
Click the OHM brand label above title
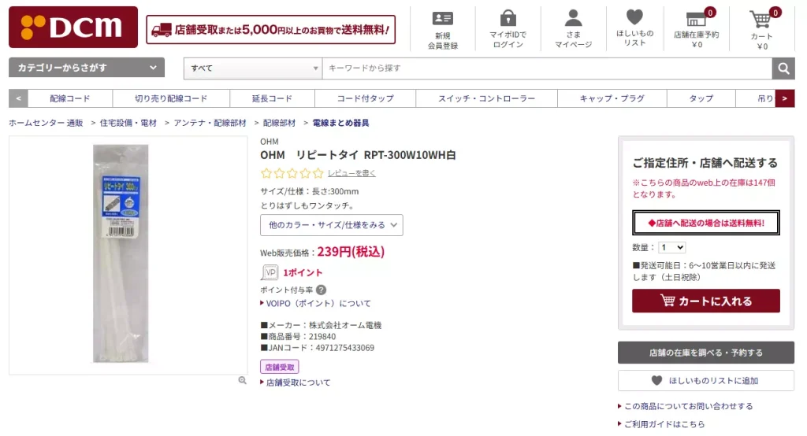click(270, 142)
